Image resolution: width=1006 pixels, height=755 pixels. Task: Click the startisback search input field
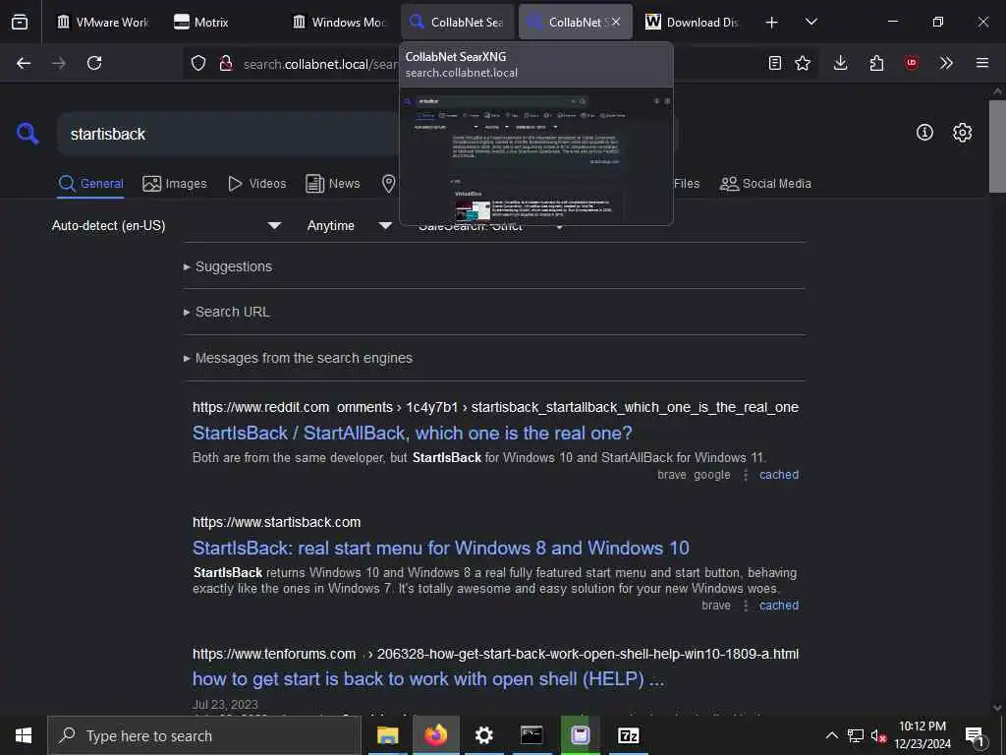(x=228, y=134)
